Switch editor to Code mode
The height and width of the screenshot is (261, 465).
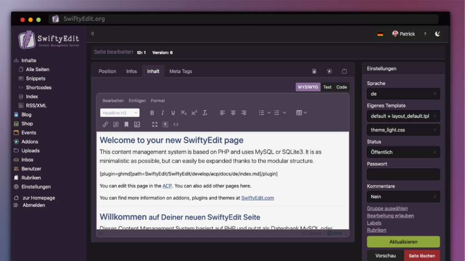pos(341,87)
